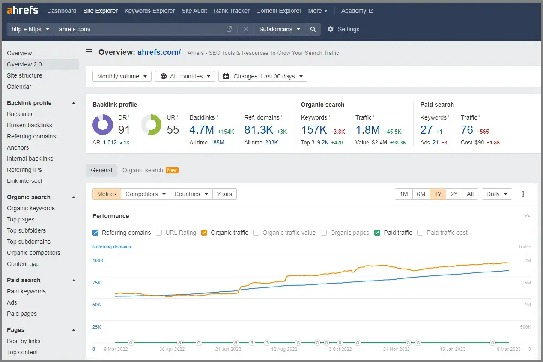Click the UR info icon

point(177,116)
